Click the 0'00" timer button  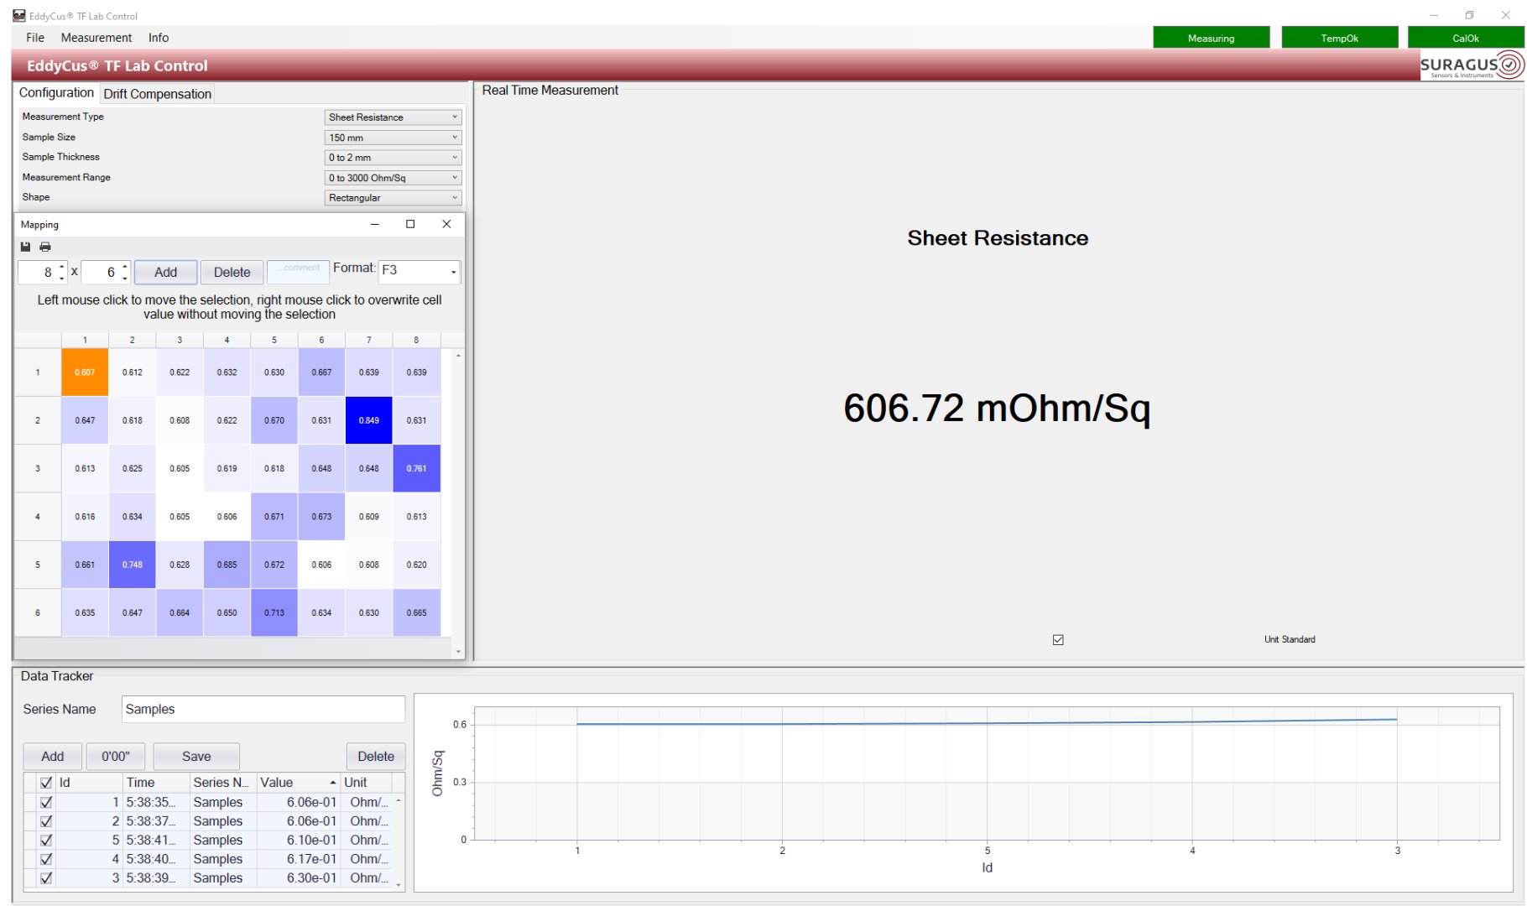pos(116,757)
